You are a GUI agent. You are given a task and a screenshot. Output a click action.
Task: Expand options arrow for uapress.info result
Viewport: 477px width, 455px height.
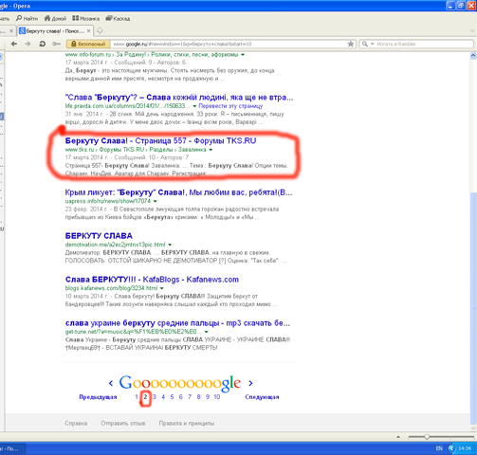pyautogui.click(x=156, y=201)
